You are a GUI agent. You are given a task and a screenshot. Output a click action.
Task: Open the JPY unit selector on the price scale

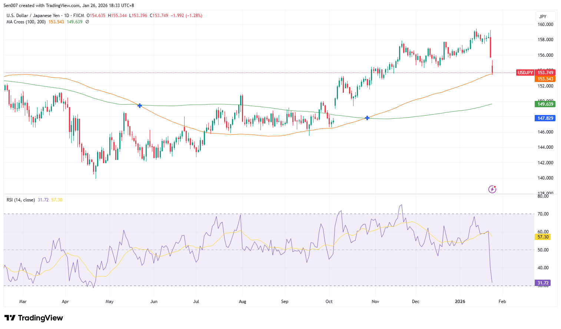click(542, 16)
